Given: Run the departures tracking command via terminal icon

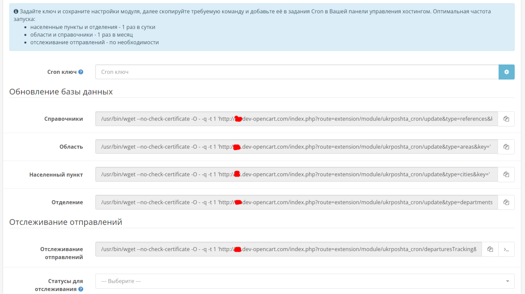Looking at the screenshot, I should click(506, 249).
